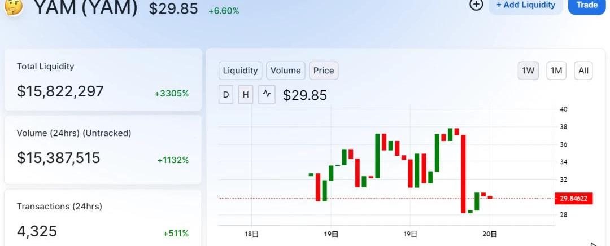Select the line chart mode icon

click(267, 94)
